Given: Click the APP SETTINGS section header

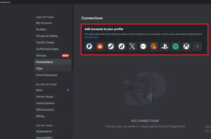Looking at the screenshot, I should click(44, 125).
